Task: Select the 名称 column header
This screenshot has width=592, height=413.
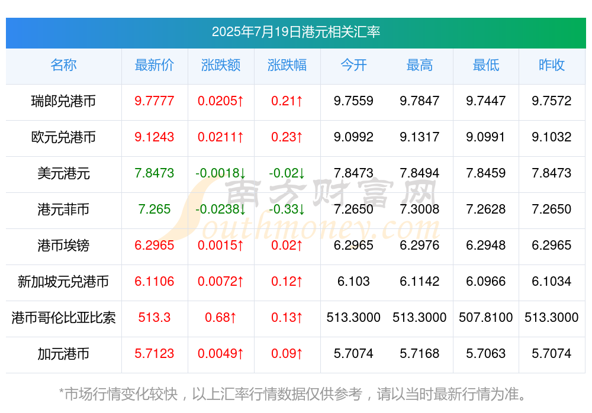Action: [x=63, y=65]
